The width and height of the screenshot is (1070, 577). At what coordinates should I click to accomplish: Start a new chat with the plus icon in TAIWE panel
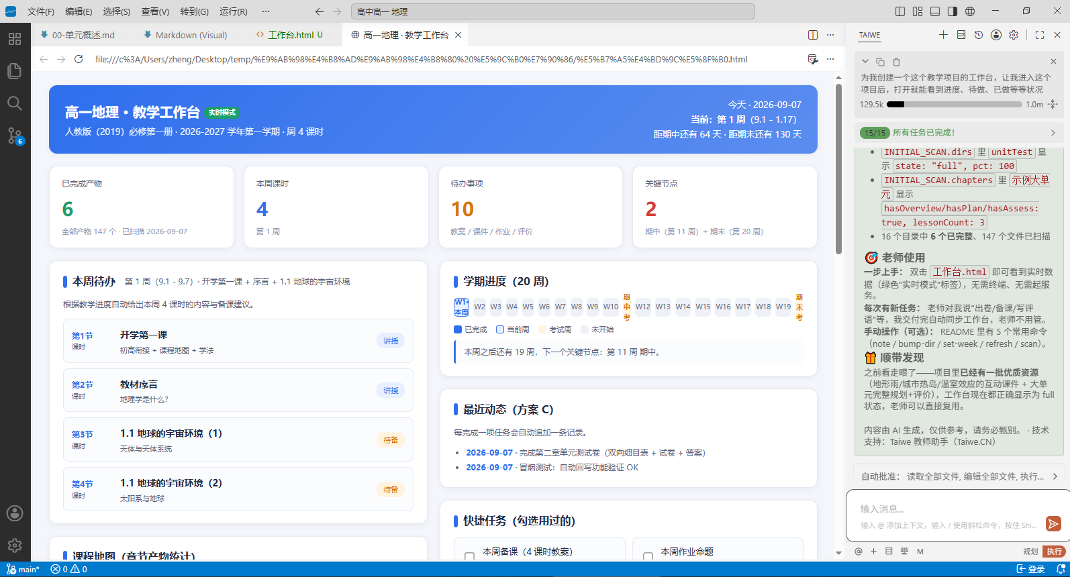(x=943, y=35)
